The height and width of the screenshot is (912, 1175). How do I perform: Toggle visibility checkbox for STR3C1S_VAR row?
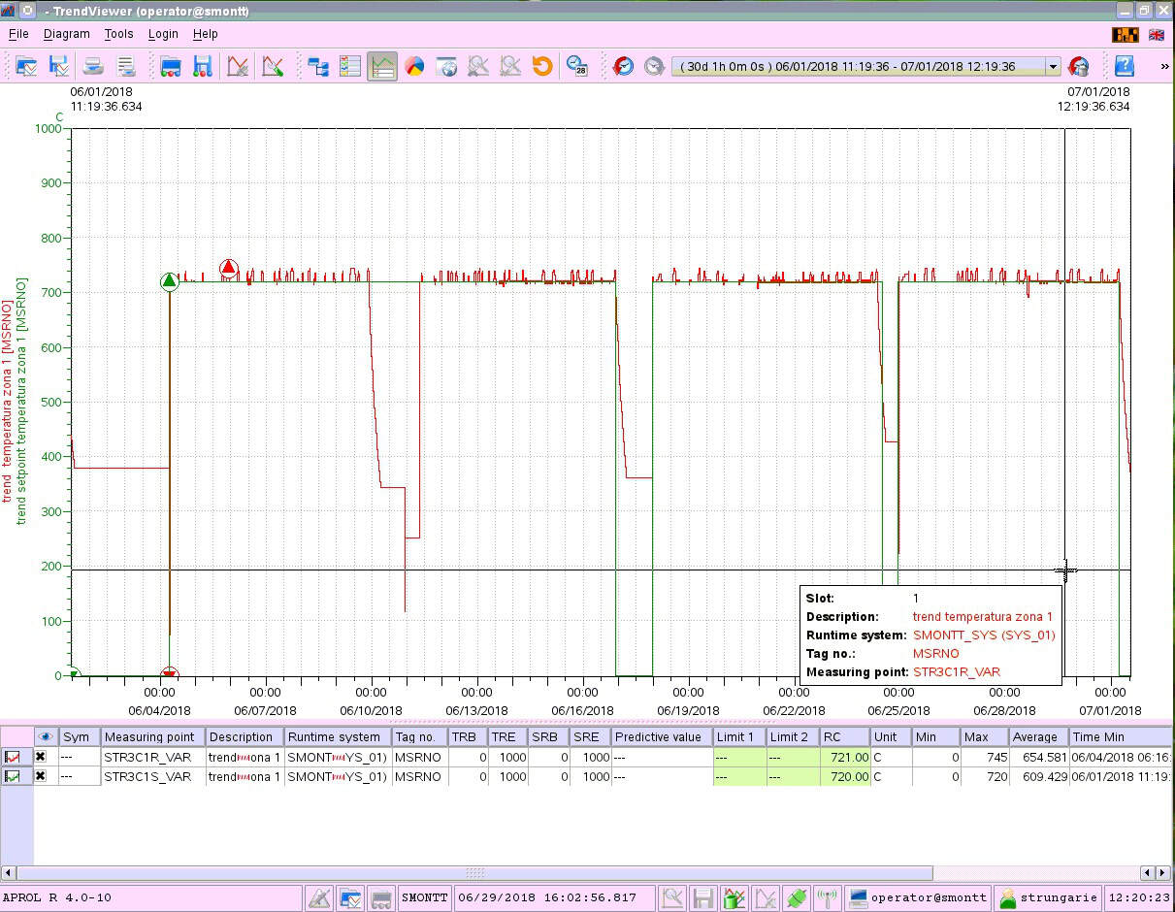coord(40,776)
